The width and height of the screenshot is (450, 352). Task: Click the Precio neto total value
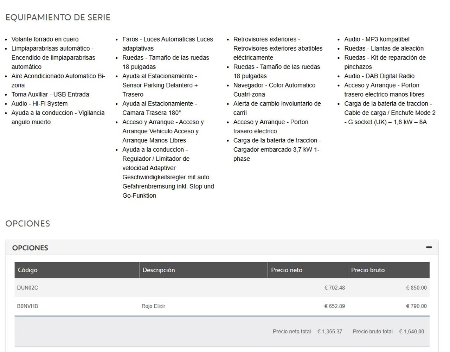pos(330,332)
